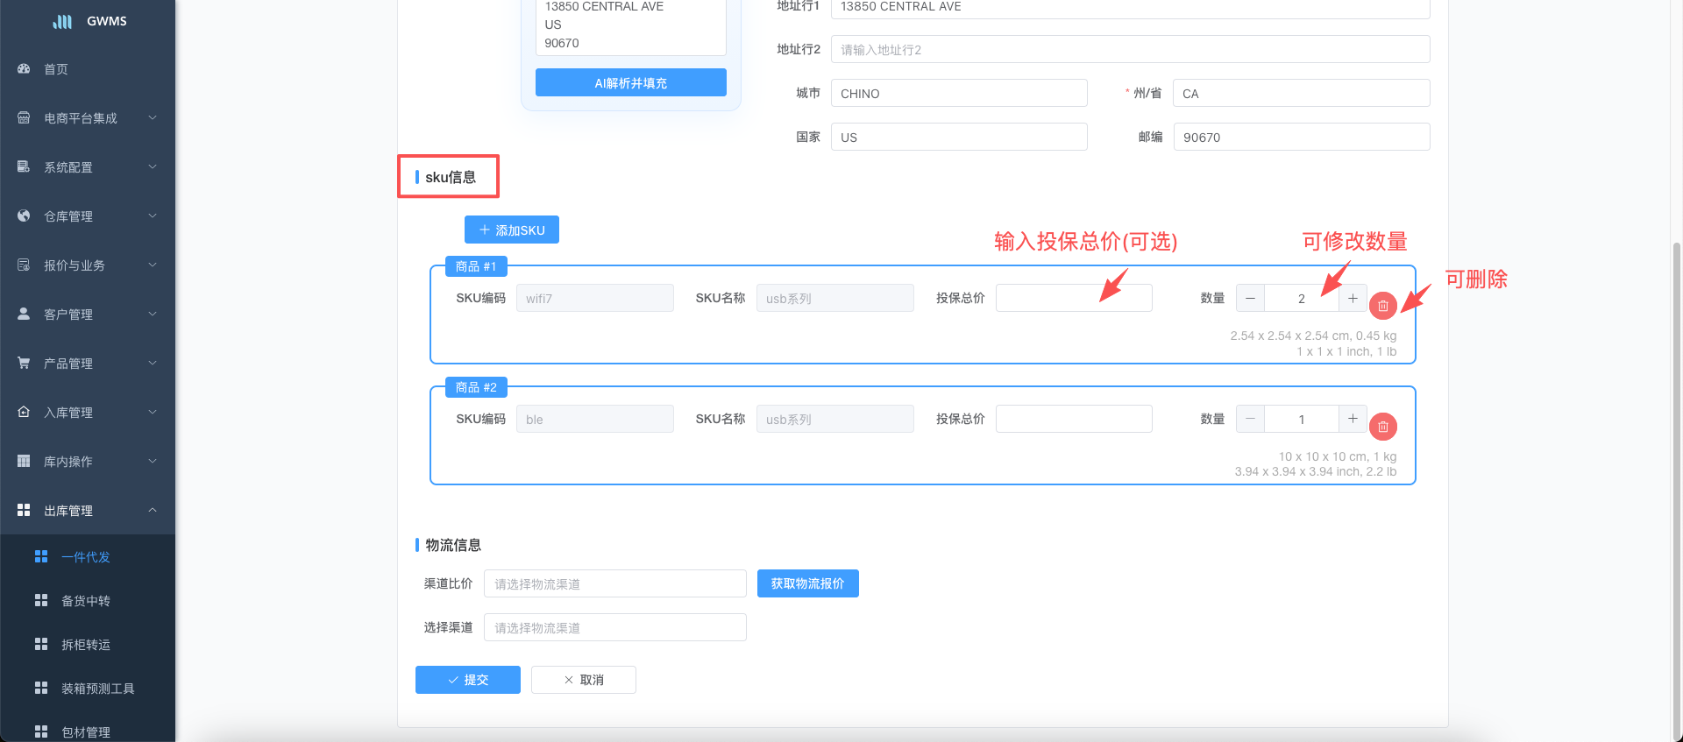Click the address text area with 90670
Screen dimensions: 1683x742
[x=631, y=26]
